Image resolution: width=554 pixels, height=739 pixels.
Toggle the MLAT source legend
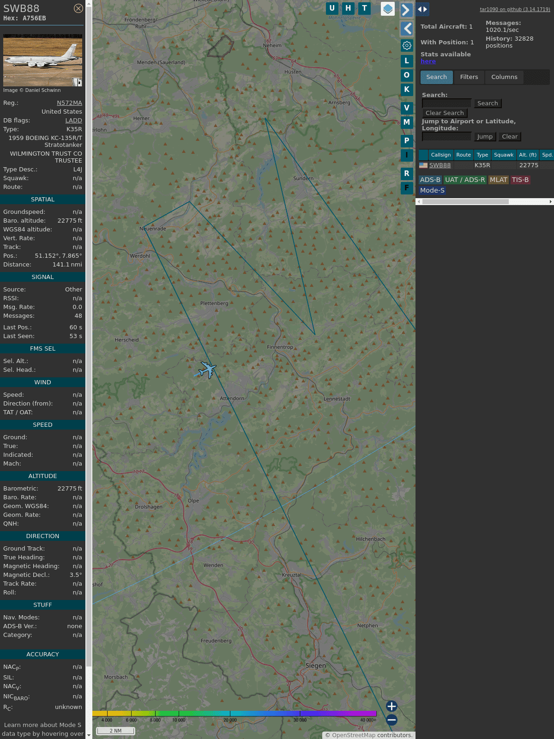(x=499, y=180)
